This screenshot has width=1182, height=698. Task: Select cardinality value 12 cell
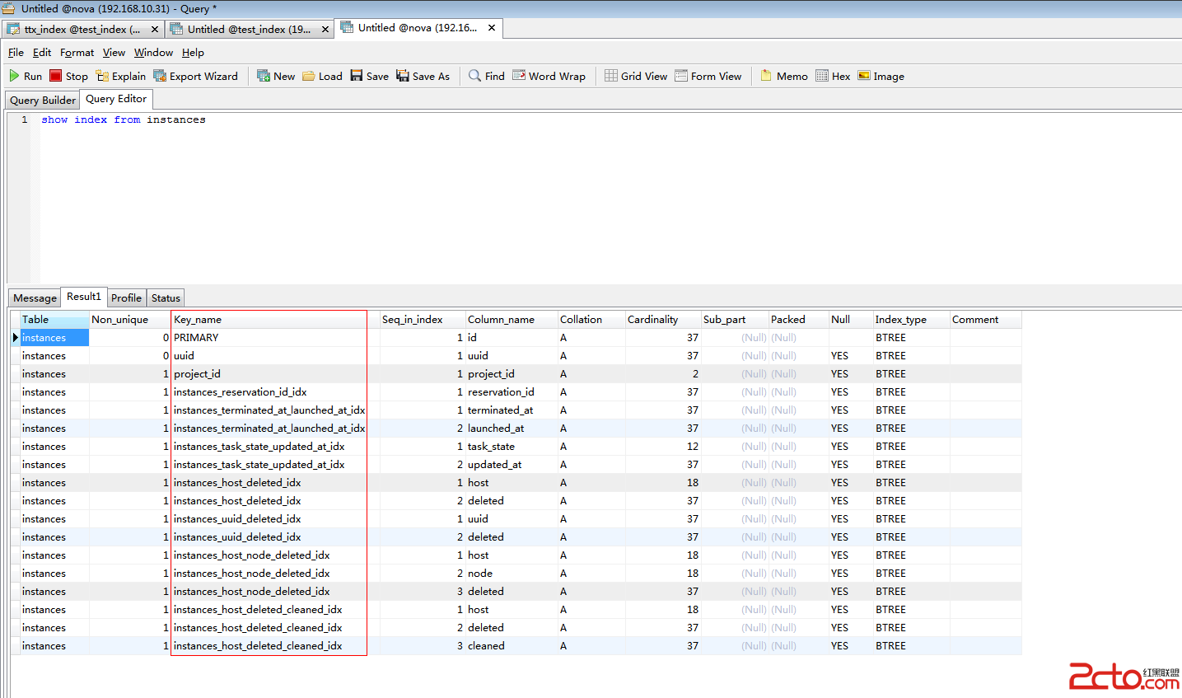(x=663, y=446)
